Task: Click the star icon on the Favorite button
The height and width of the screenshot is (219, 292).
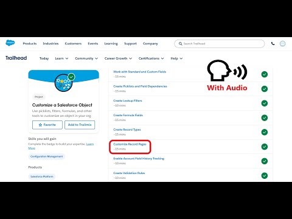Action: [40, 125]
